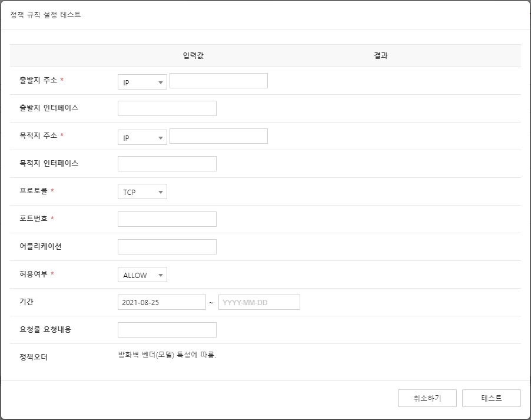Viewport: 531px width, 420px height.
Task: Click the 요청룰 요청내용 label
Action: click(x=45, y=329)
